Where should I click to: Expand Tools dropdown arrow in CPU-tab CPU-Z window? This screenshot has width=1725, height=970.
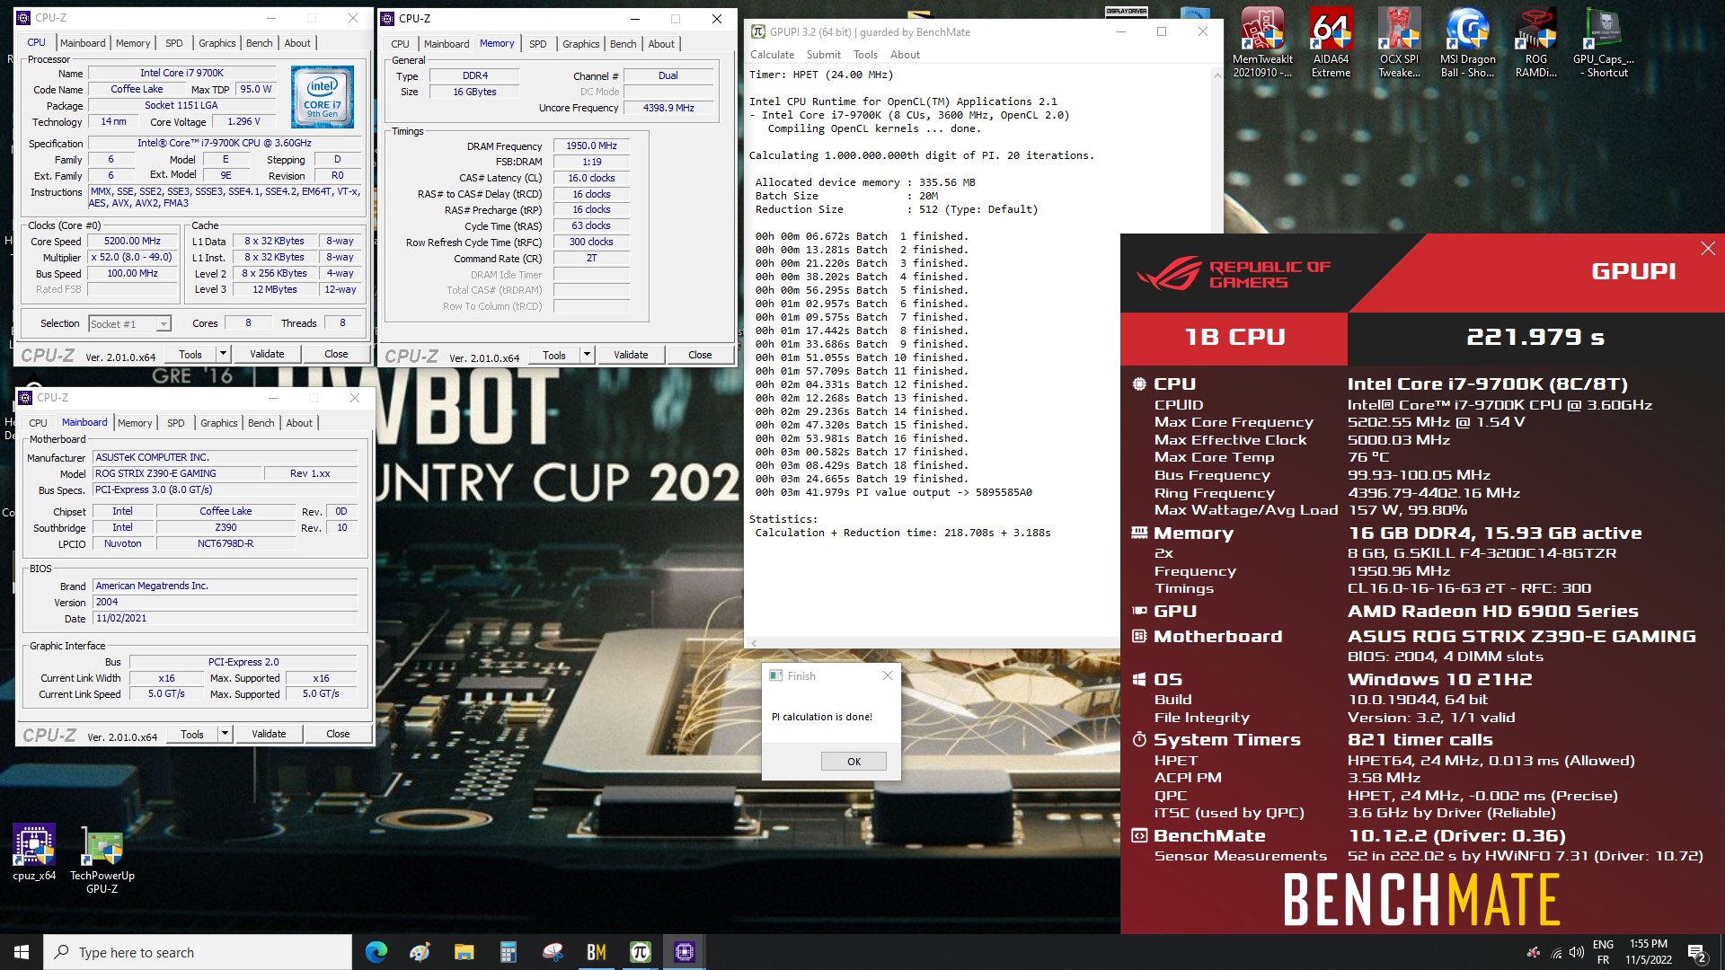coord(224,354)
